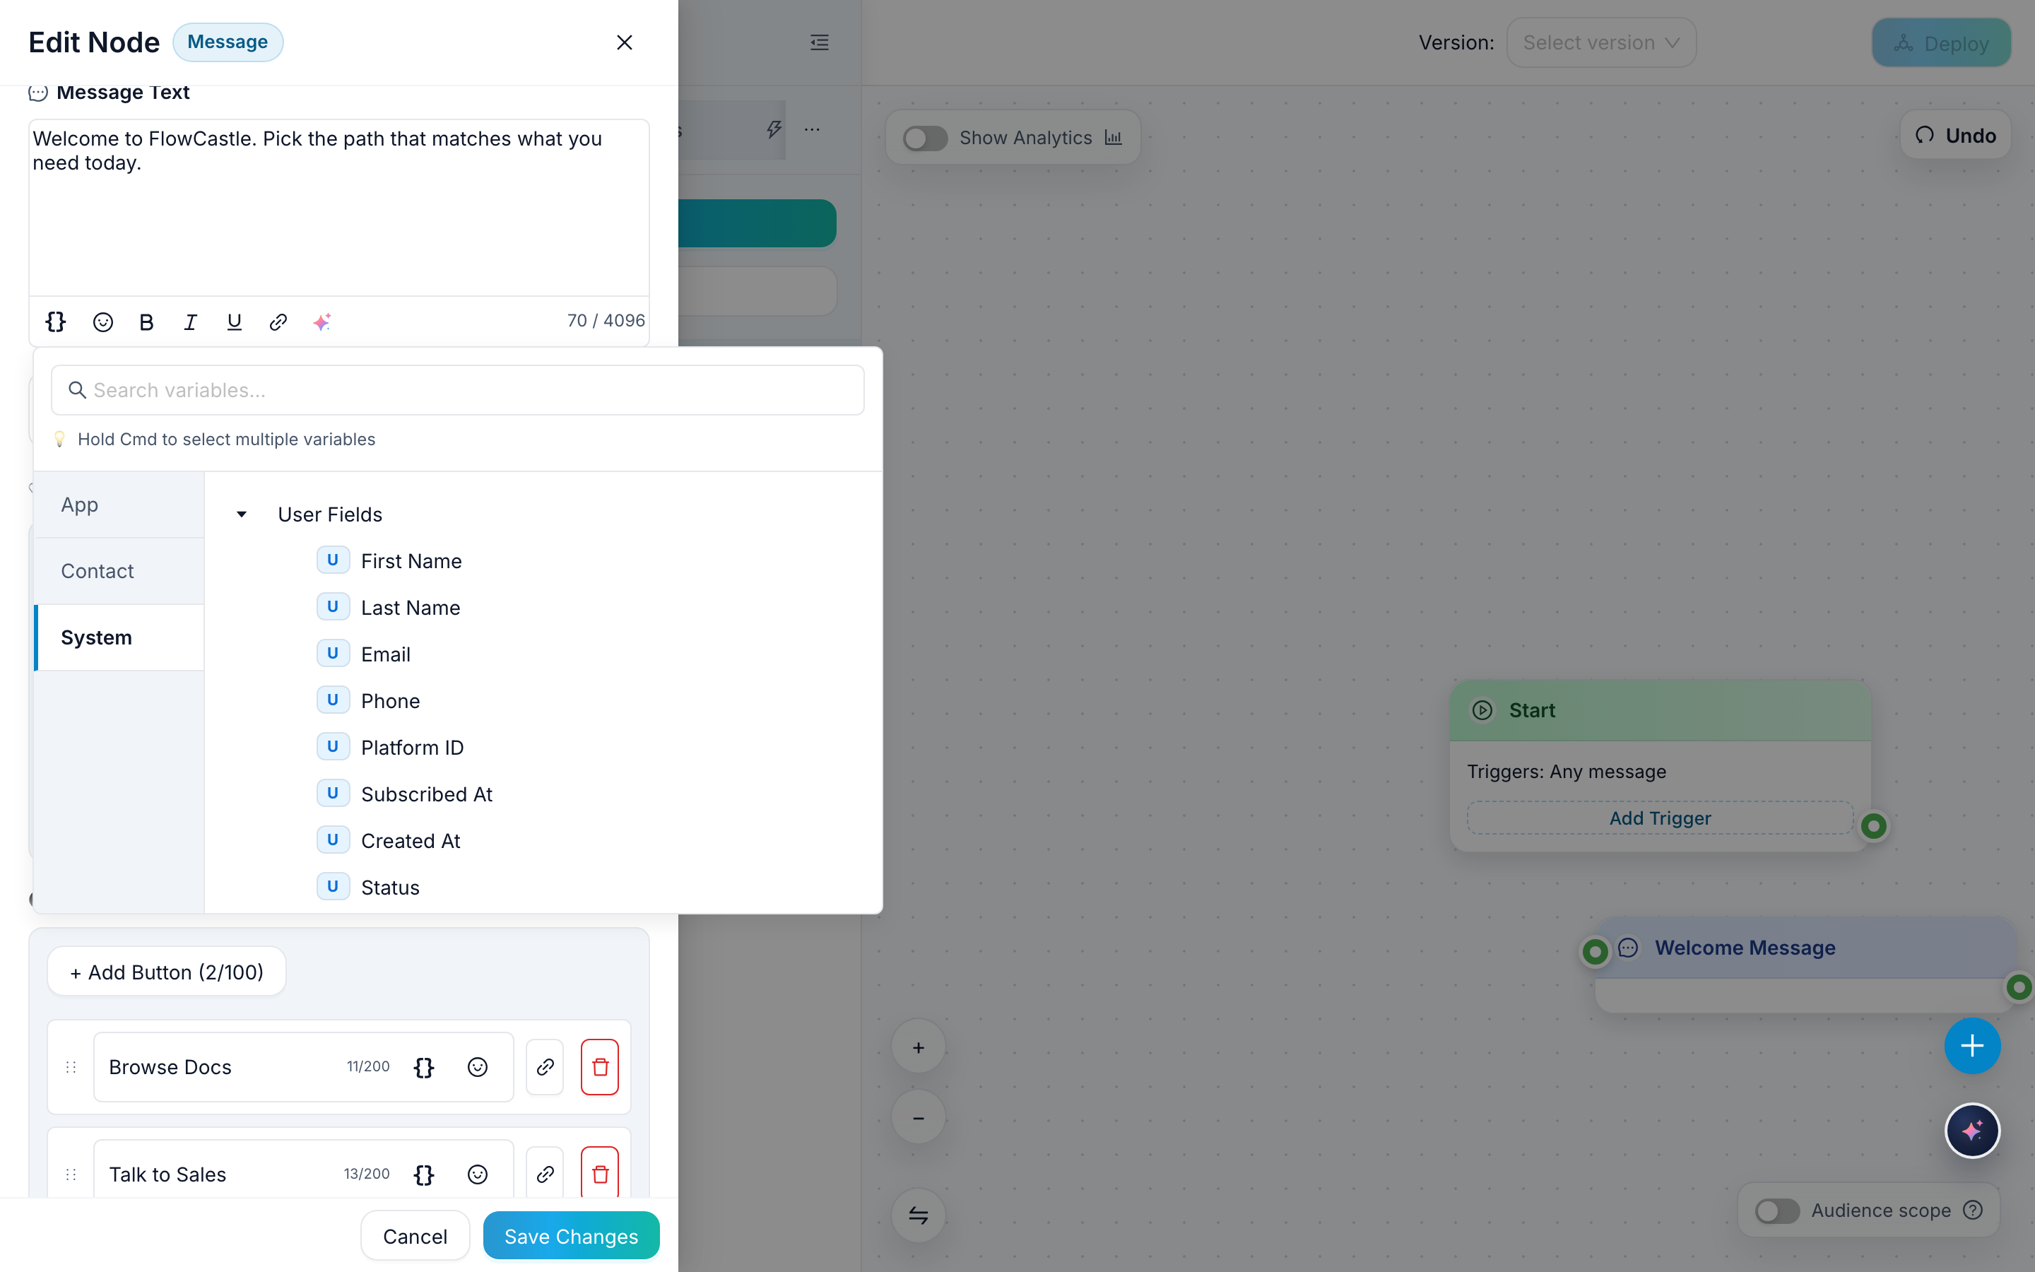Delete the Browse Docs button
Viewport: 2035px width, 1272px height.
click(600, 1067)
